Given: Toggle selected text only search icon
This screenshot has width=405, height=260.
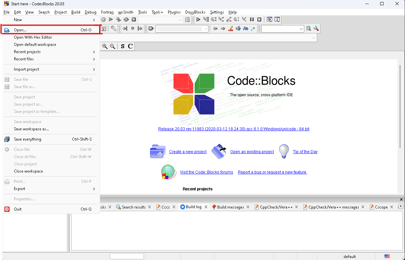Looking at the screenshot, I should (x=238, y=29).
